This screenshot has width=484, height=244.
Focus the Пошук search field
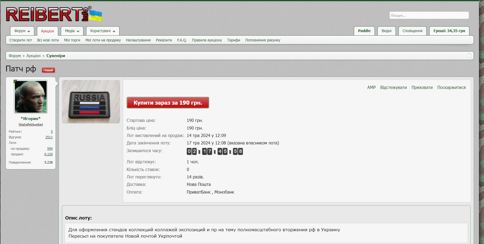click(429, 15)
